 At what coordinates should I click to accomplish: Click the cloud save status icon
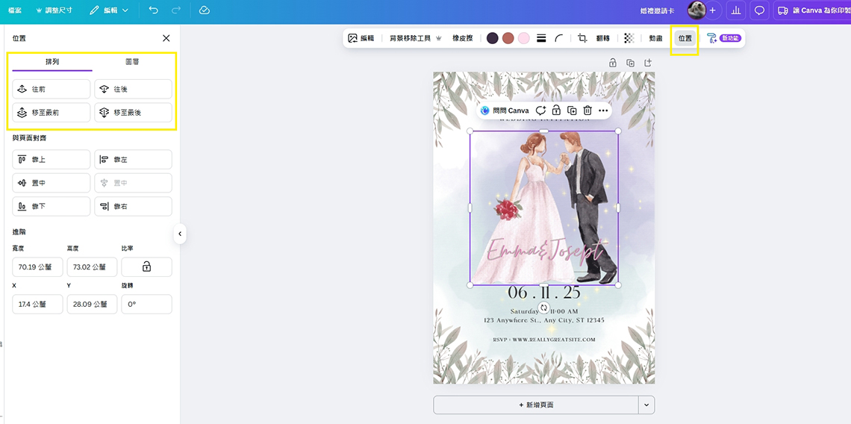pos(205,10)
